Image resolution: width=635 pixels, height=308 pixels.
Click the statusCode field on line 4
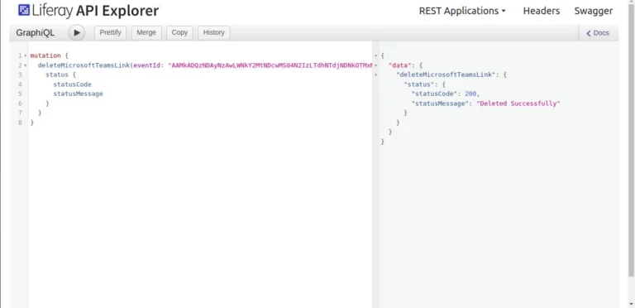[x=72, y=84]
